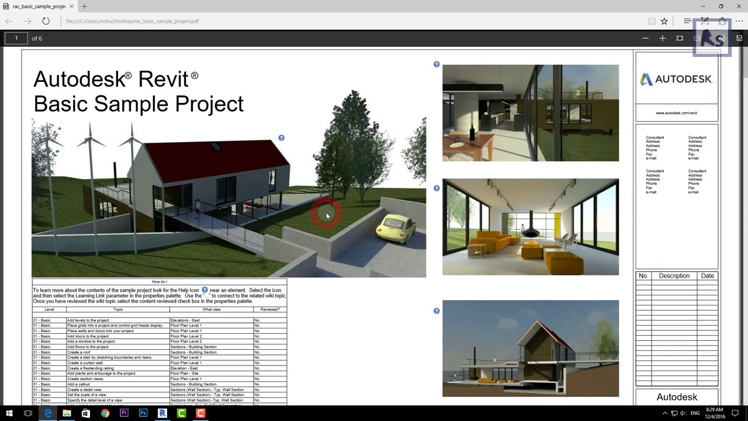Open the red Camtasia recorder taskbar icon
This screenshot has width=748, height=421.
pyautogui.click(x=200, y=413)
